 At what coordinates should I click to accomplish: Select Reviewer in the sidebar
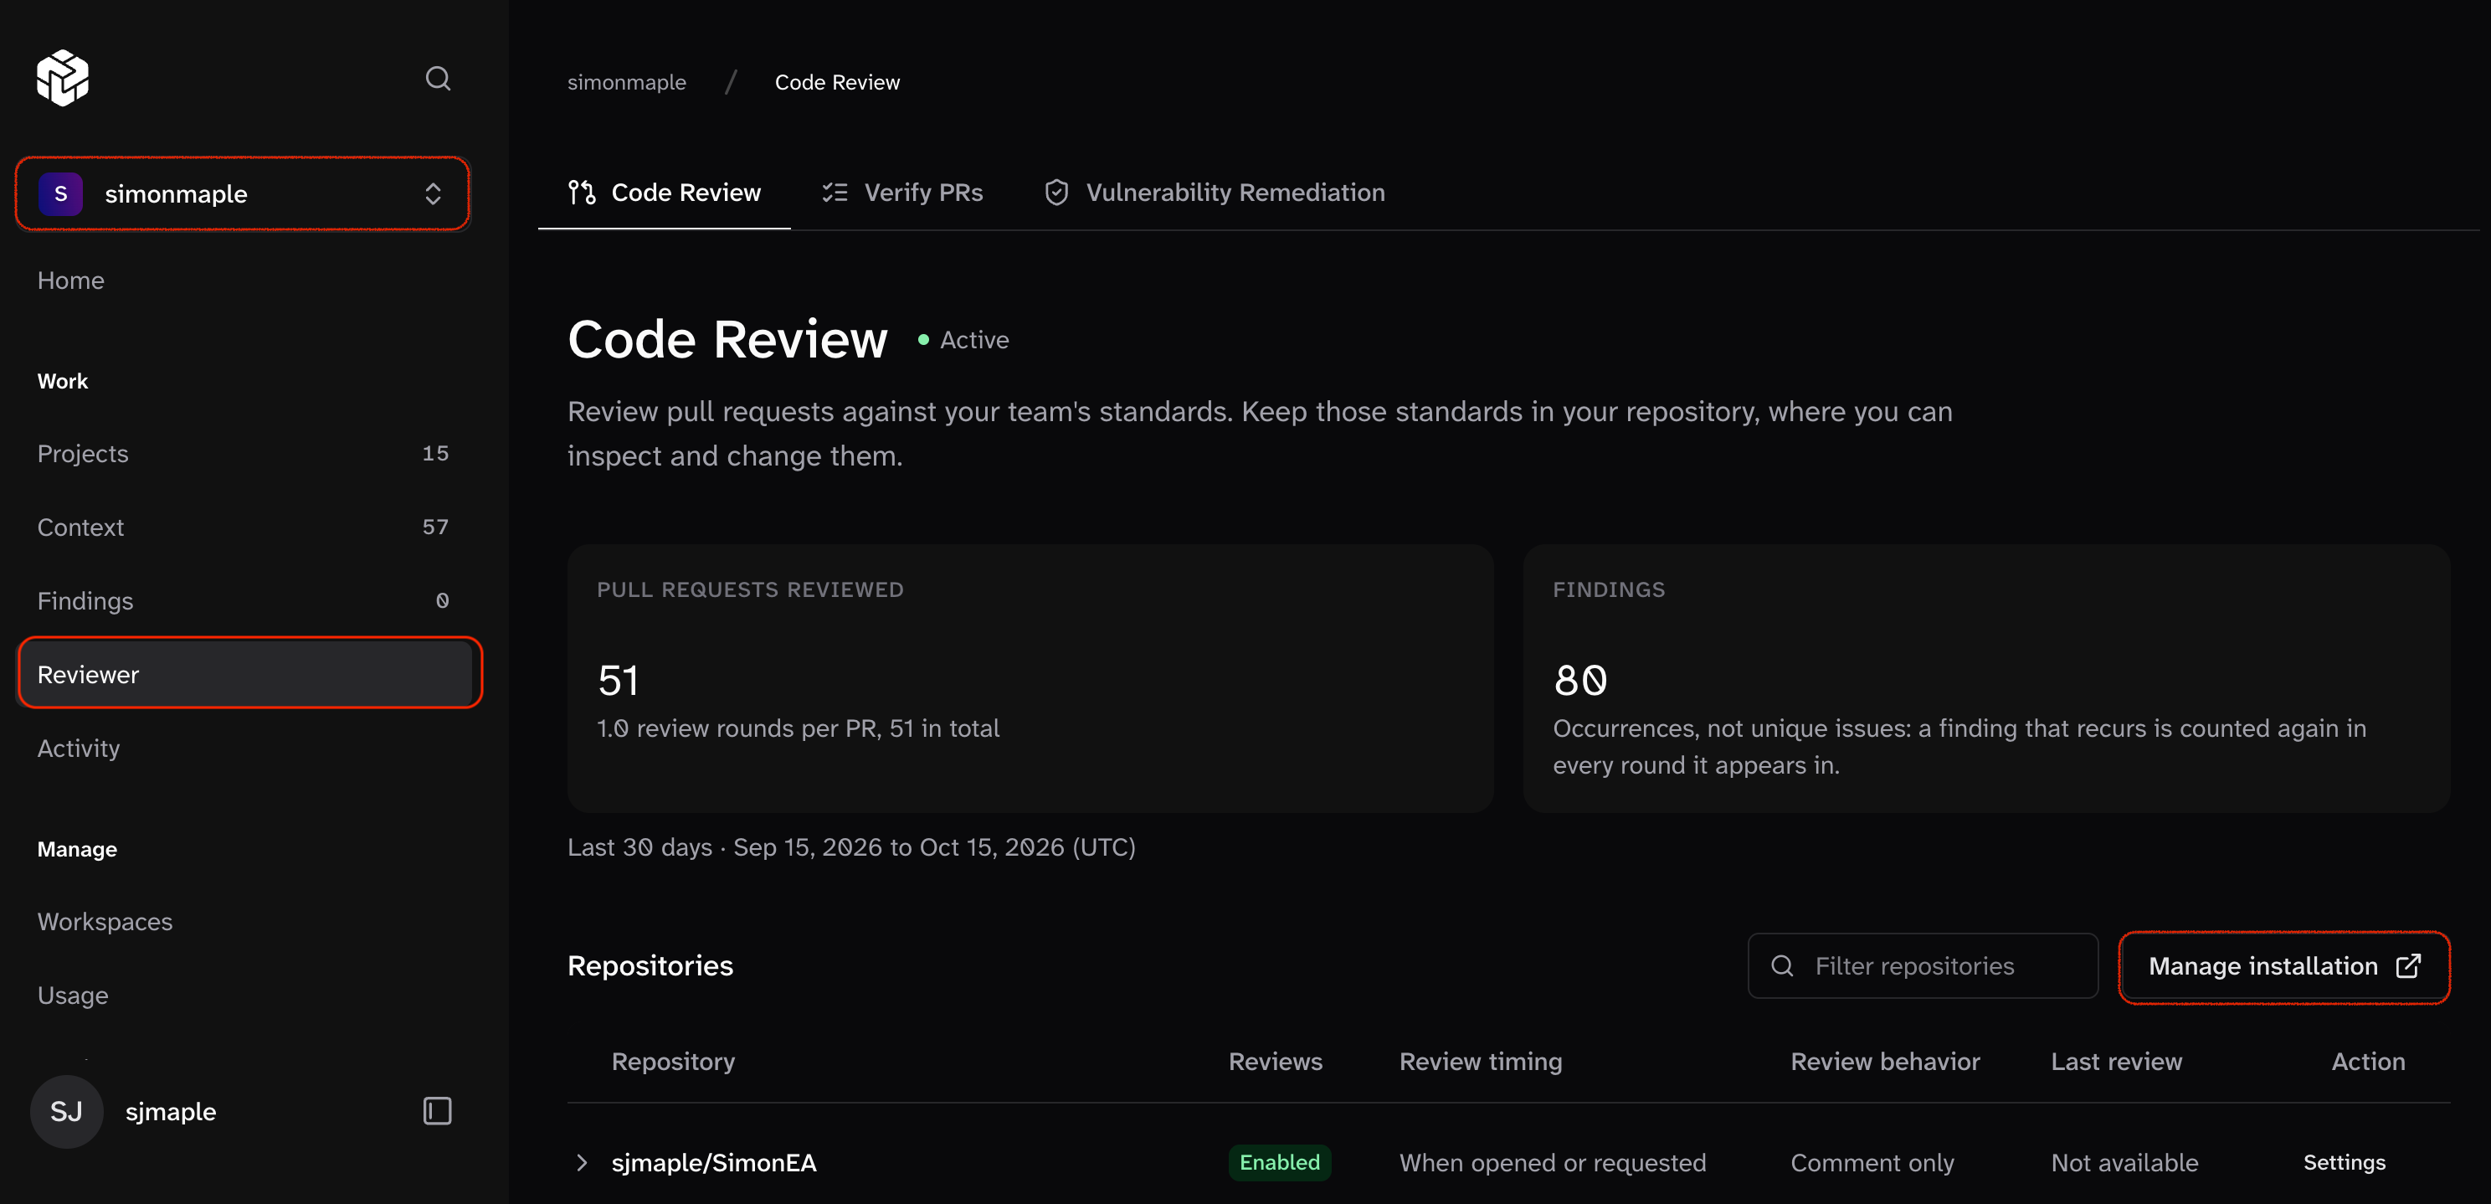click(x=244, y=674)
